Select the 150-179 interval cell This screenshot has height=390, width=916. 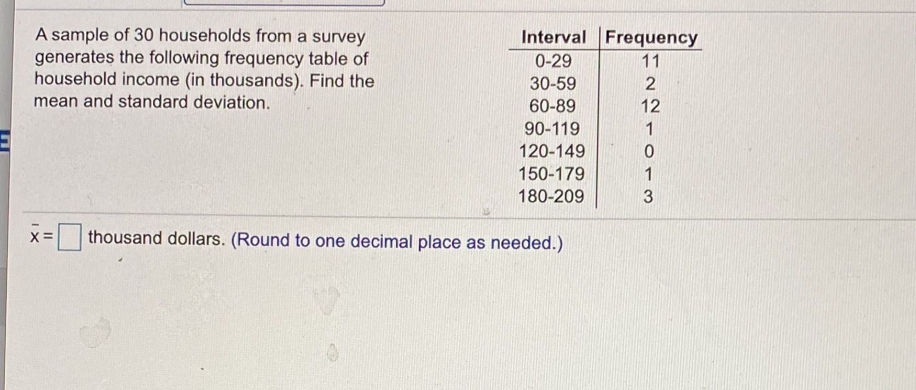click(x=551, y=174)
